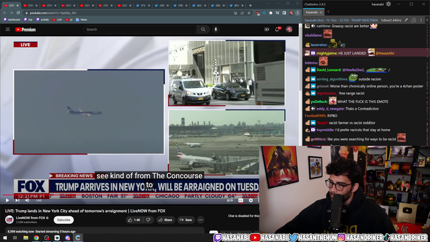Screen dimensions: 430x242
Task: Open the News bookmark
Action: point(81,19)
